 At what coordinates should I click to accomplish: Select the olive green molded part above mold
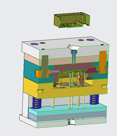[x=72, y=20]
